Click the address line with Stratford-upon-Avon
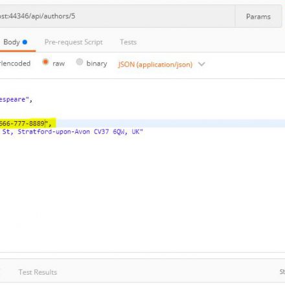285x285 pixels. 71,131
